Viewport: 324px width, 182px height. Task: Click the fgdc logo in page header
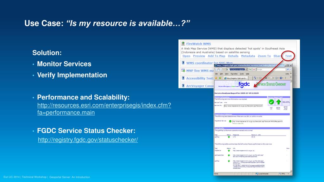244,84
